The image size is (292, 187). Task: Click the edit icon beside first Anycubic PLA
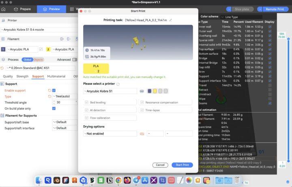41,49
